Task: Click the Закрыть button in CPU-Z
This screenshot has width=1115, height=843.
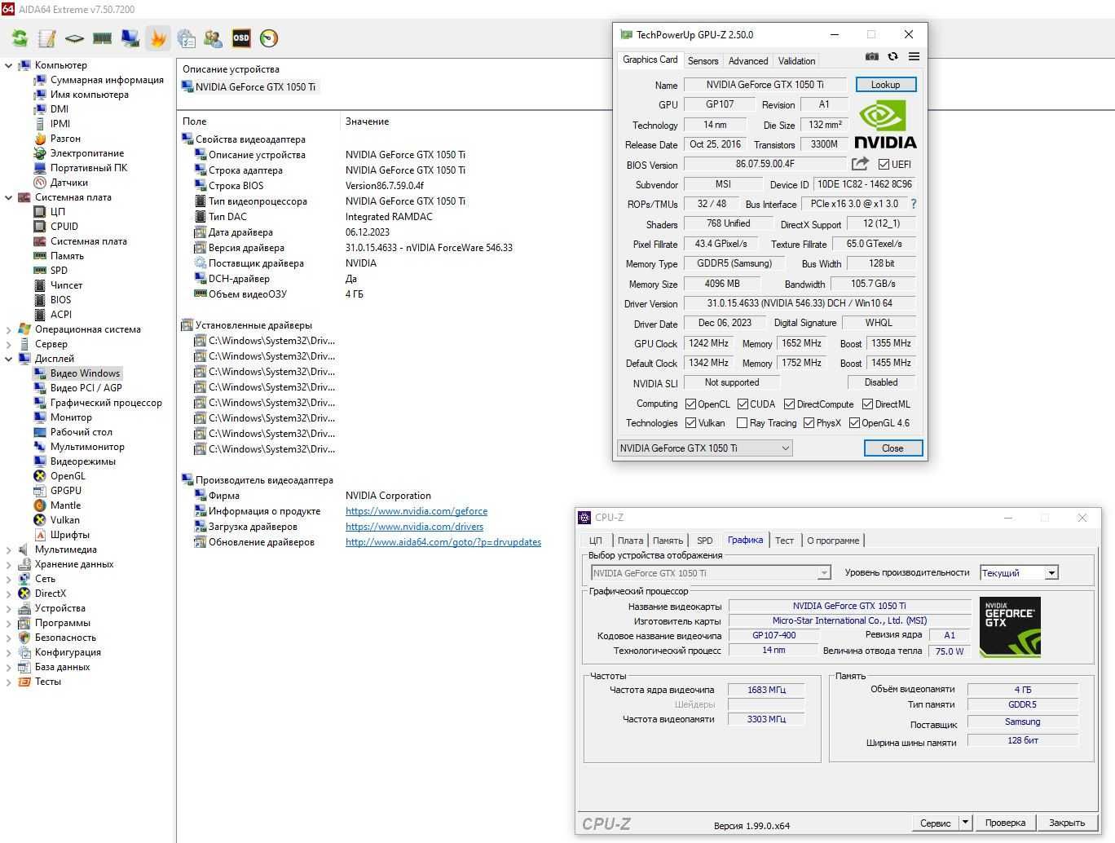Action: [x=1067, y=823]
